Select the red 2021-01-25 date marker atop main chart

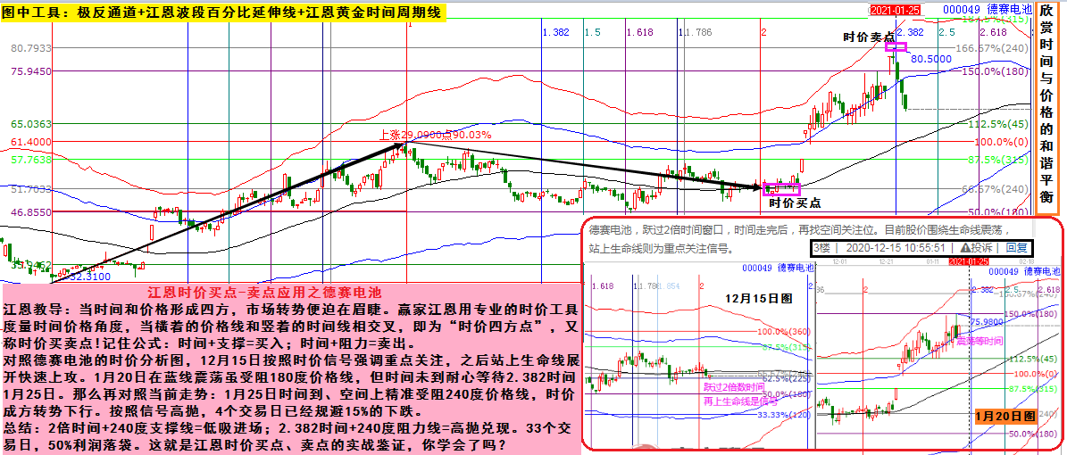[x=896, y=9]
